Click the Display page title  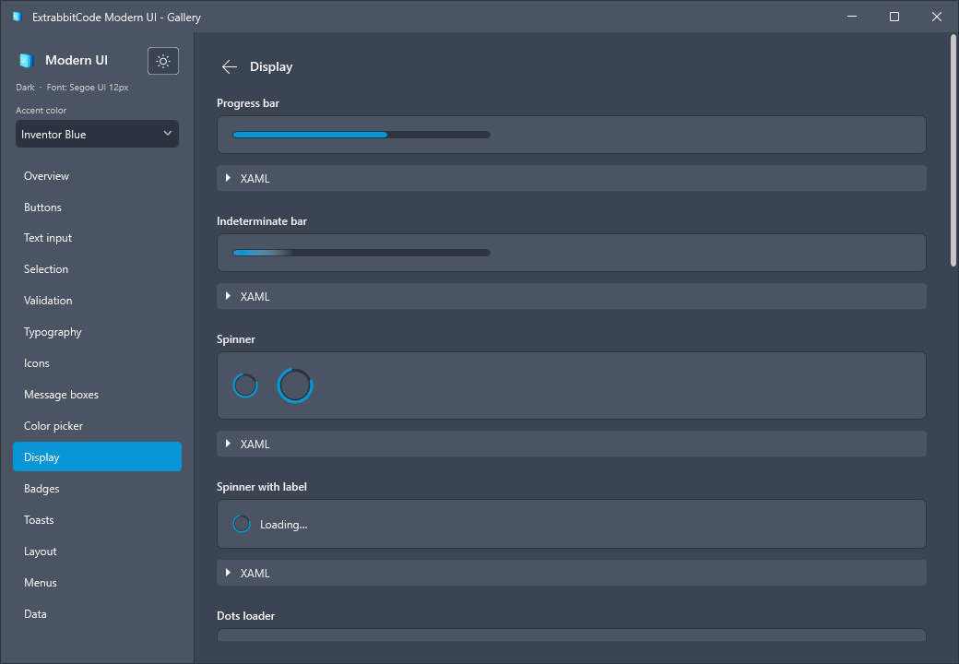[271, 66]
